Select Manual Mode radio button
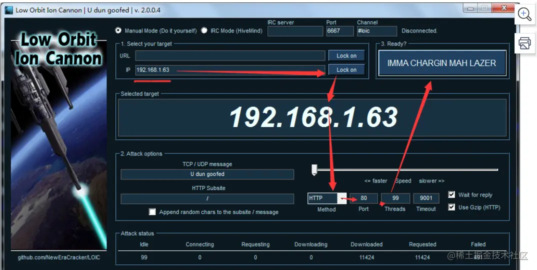Screen dimensions: 537x270 pos(118,30)
